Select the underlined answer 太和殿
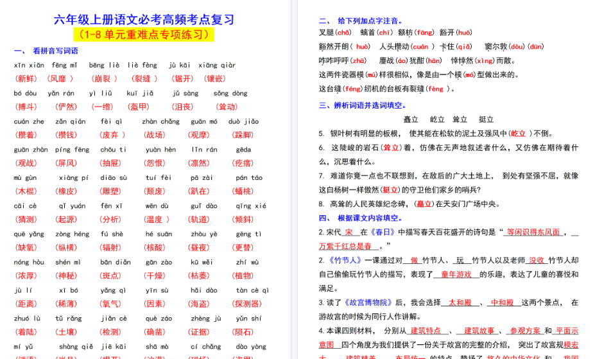Screen dimensions: 593x359 pos(460,302)
